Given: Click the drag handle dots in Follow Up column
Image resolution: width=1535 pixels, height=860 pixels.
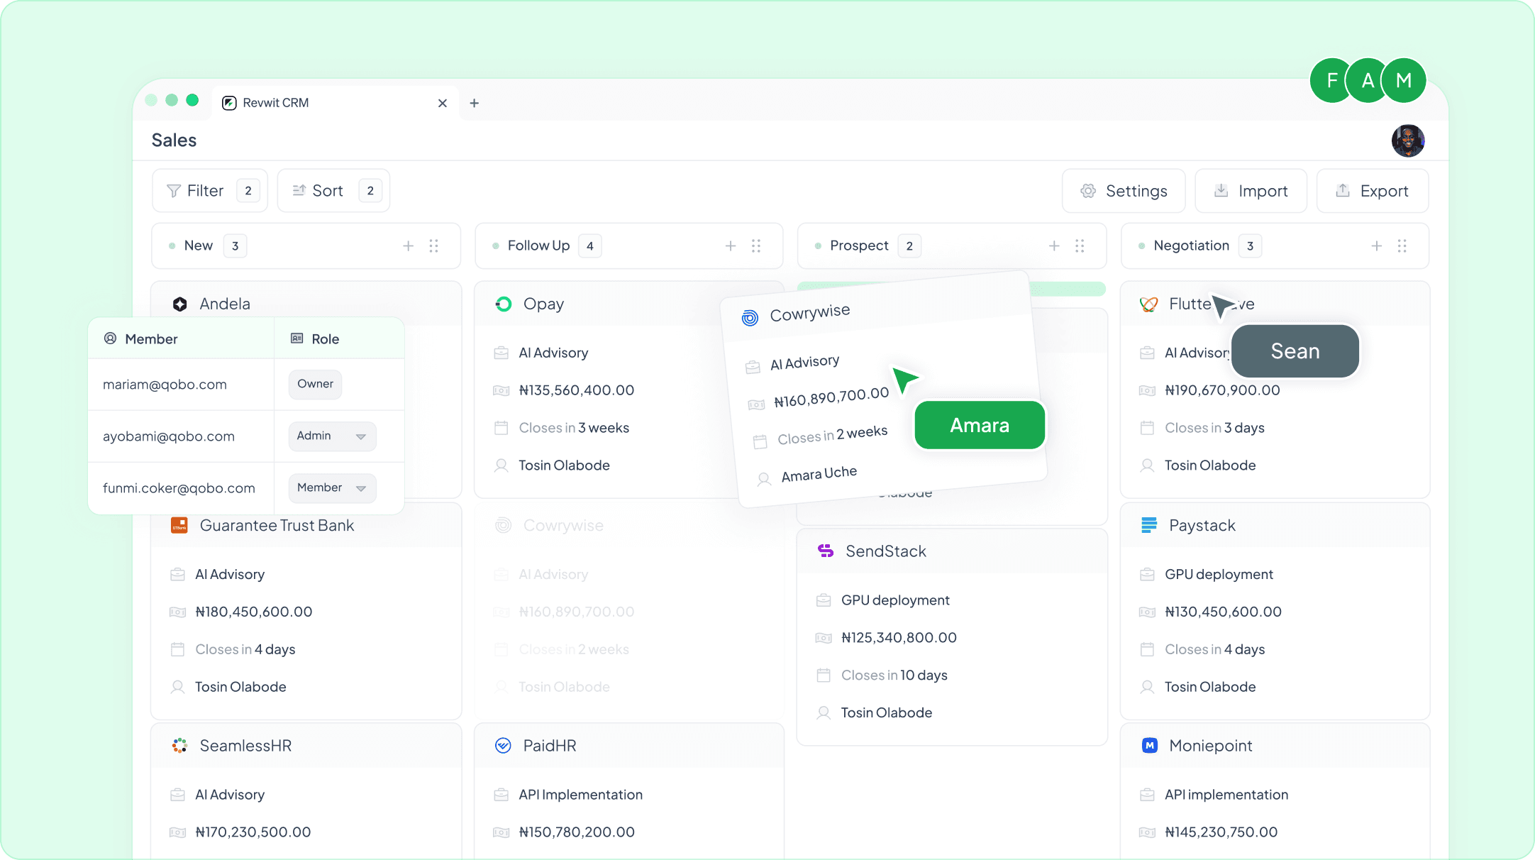Looking at the screenshot, I should pyautogui.click(x=756, y=246).
